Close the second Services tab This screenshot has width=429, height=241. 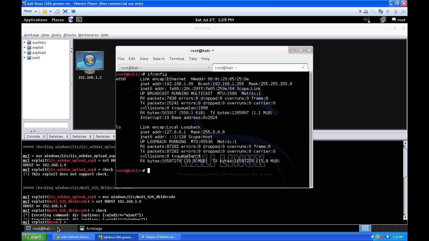[90, 137]
